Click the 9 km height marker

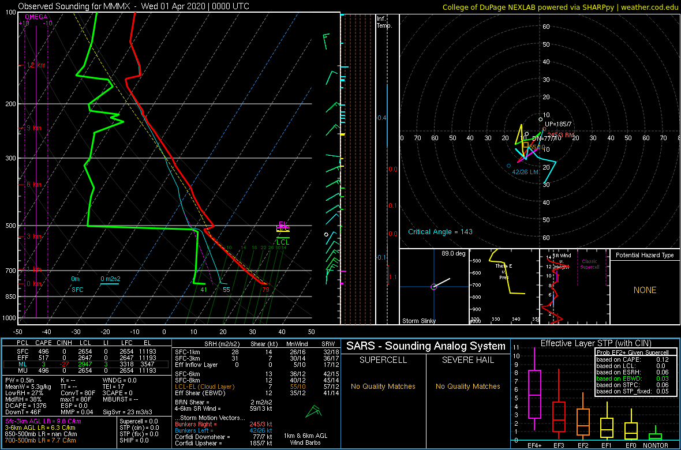point(33,128)
